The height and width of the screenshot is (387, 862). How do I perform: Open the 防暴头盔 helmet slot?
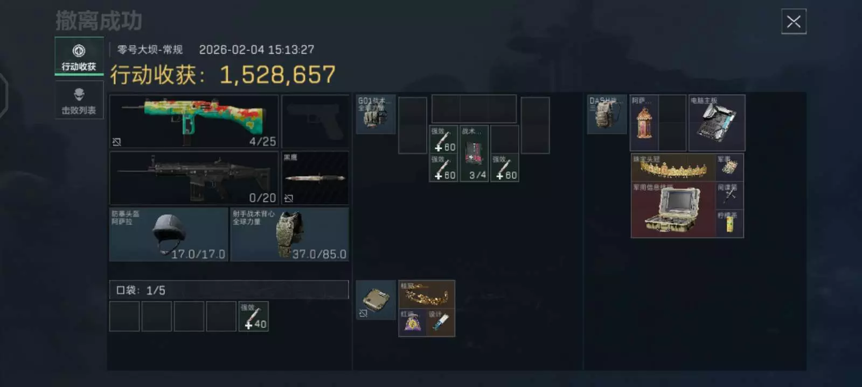pos(169,235)
